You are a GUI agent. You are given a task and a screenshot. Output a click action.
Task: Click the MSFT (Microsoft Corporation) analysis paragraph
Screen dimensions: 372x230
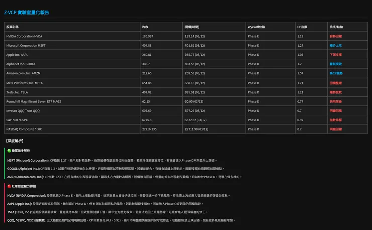point(112,161)
